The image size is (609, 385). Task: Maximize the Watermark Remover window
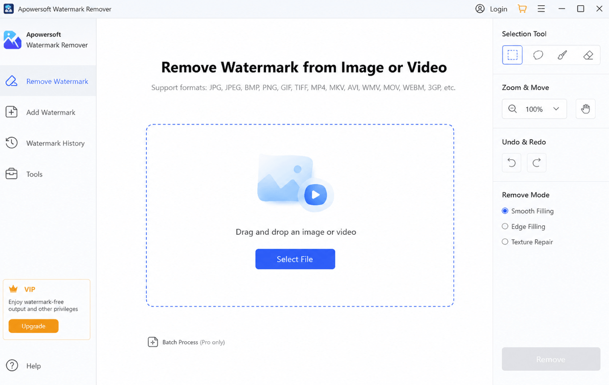pos(580,8)
